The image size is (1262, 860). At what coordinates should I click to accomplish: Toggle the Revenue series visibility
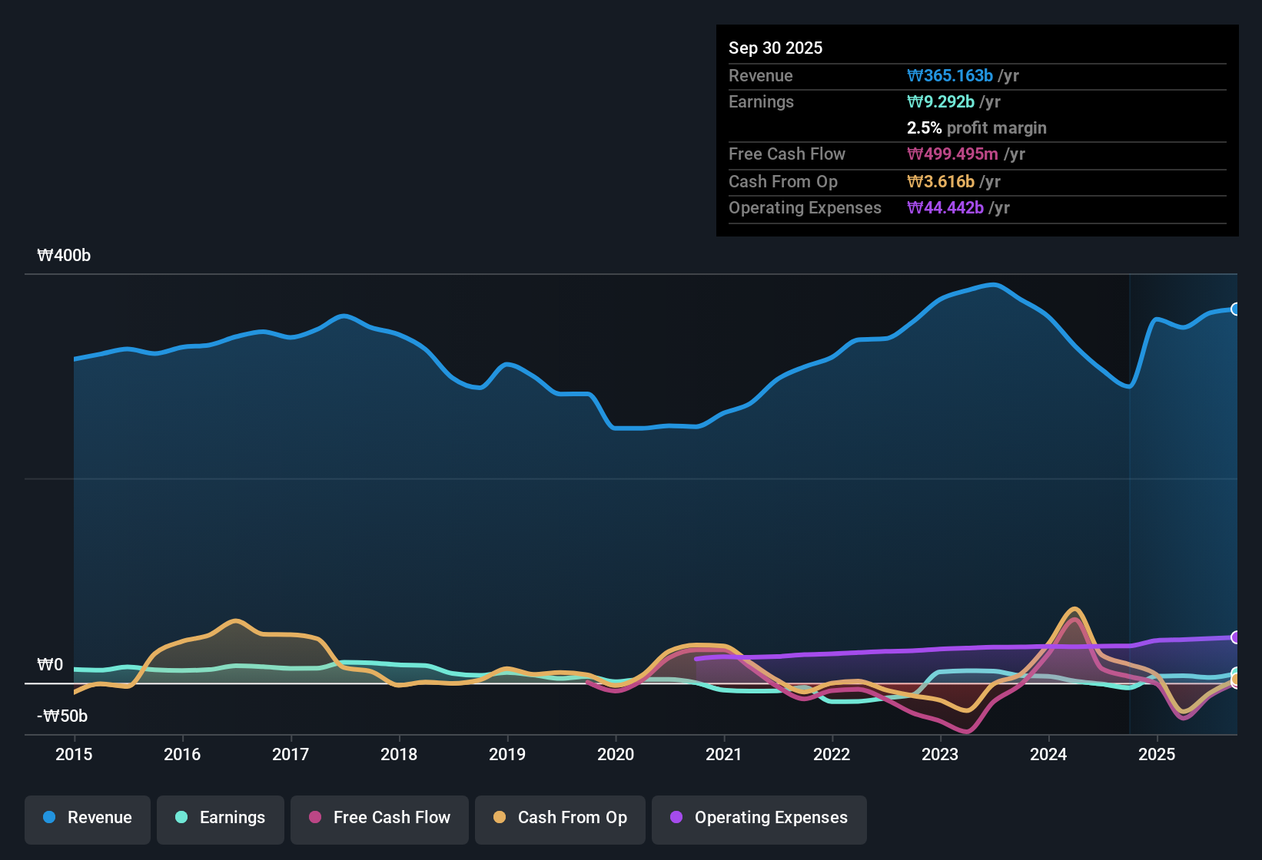[x=87, y=818]
